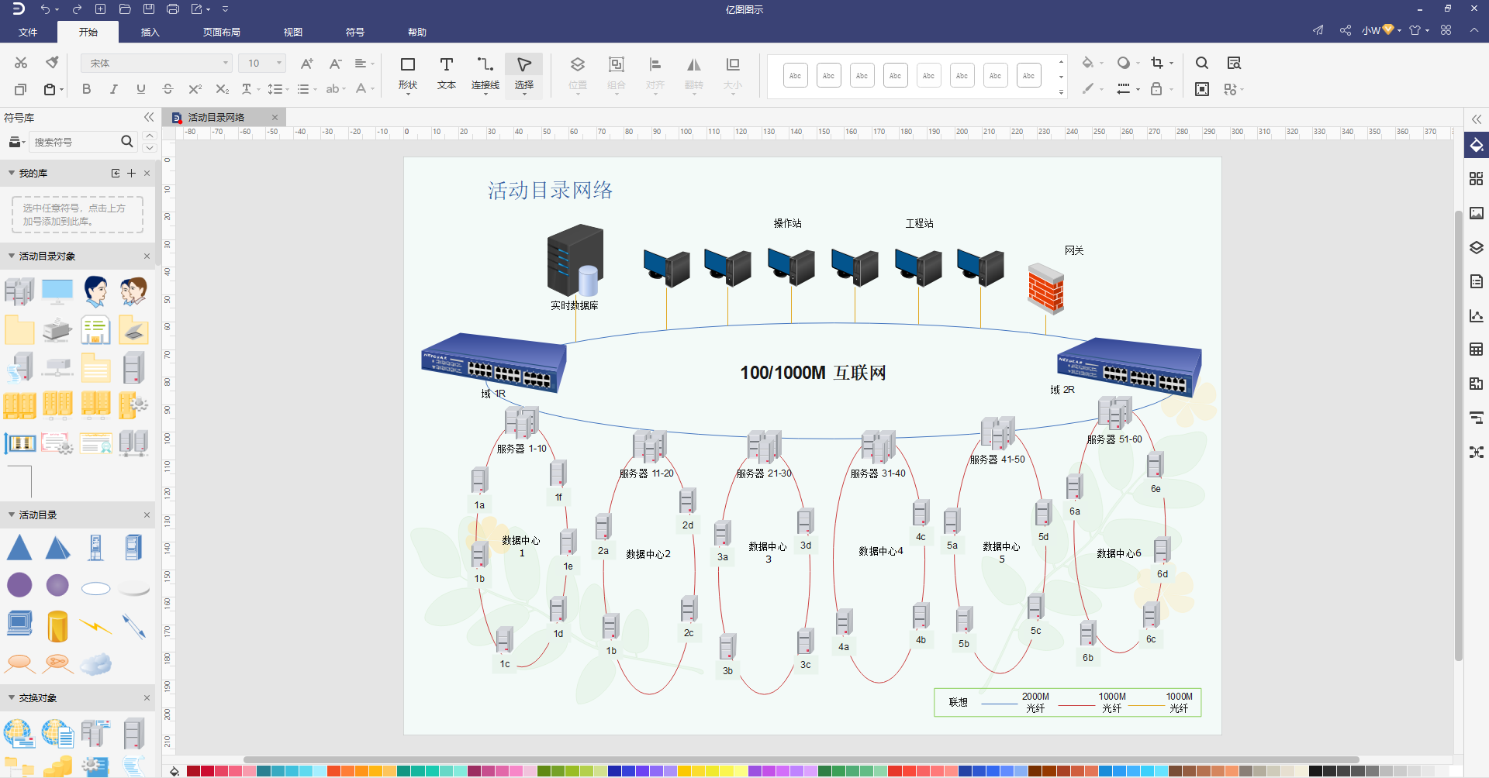Click the search magnifier in symbol library
Viewport: 1489px width, 778px height.
point(127,141)
